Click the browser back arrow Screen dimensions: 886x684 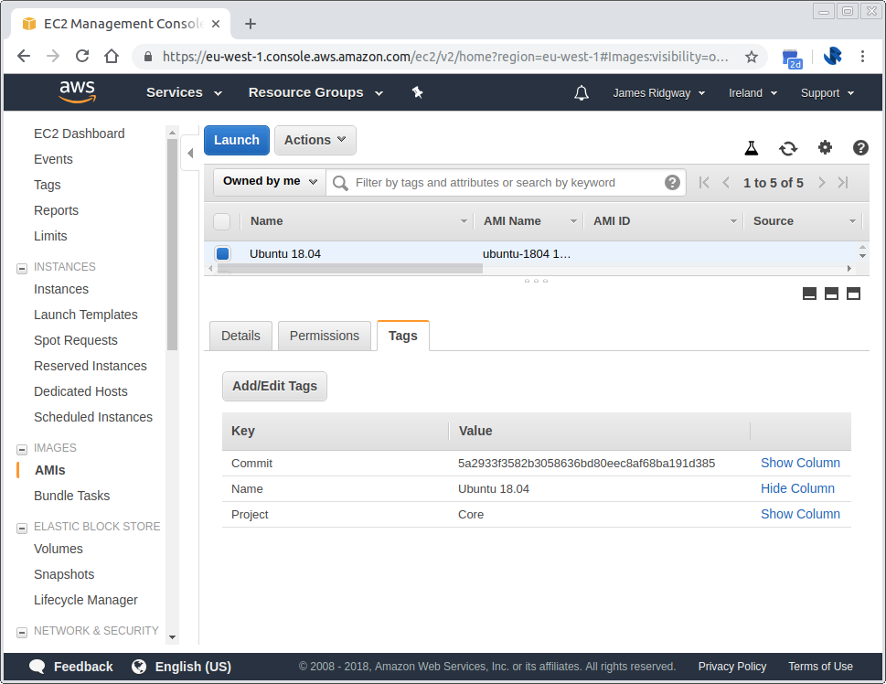24,56
